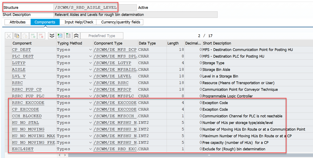Click the LVL_V component name
Viewport: 313px width, 158px height.
19,76
